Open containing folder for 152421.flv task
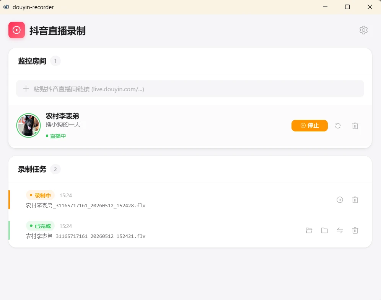 pyautogui.click(x=324, y=230)
